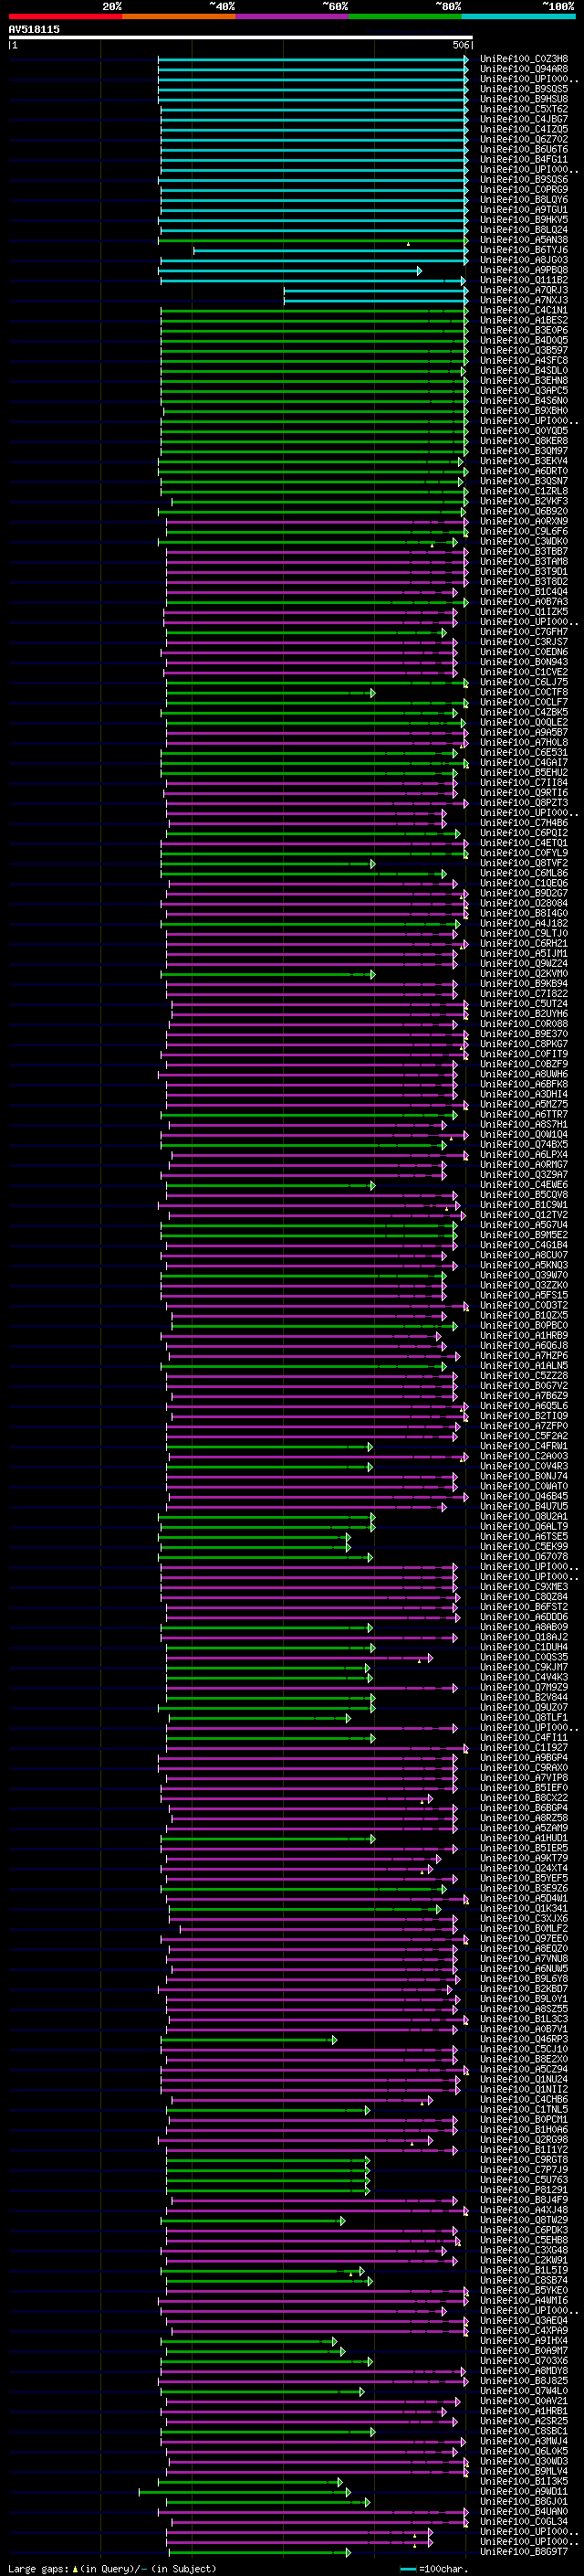Select UniRef100_B4SDL0 entry
Image resolution: width=584 pixels, height=2576 pixels.
(524, 370)
